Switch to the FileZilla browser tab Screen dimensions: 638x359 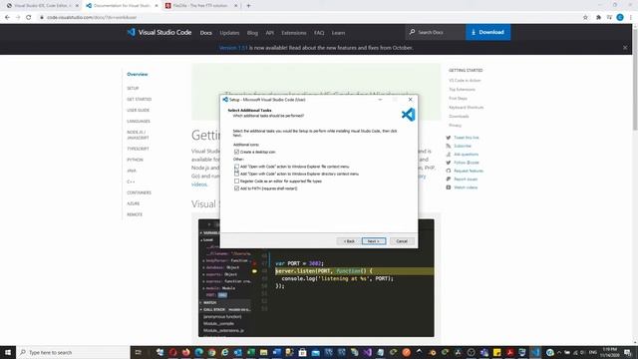coord(200,6)
